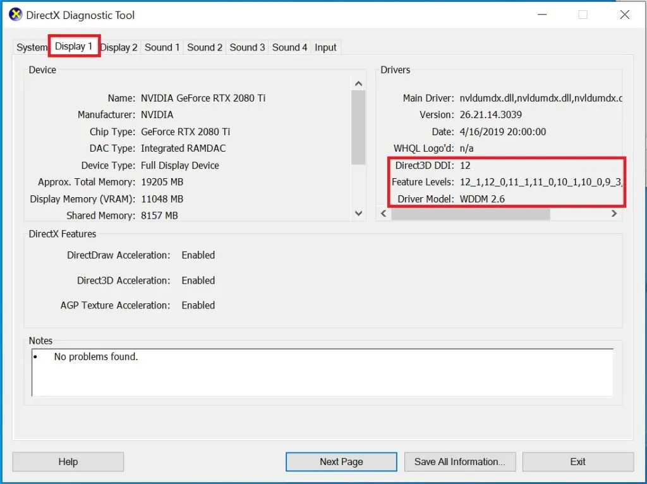
Task: Click the DirectDraw Acceleration Enabled value
Action: click(198, 255)
